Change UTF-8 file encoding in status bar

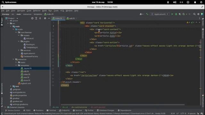click(183, 114)
